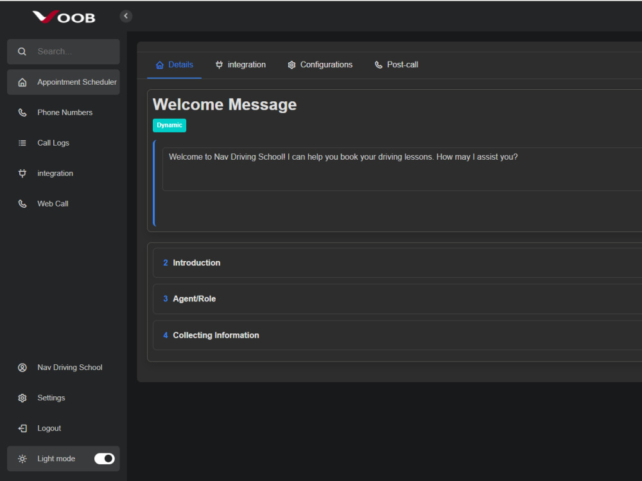Click the sun icon beside Light mode
The image size is (642, 481).
(x=22, y=459)
